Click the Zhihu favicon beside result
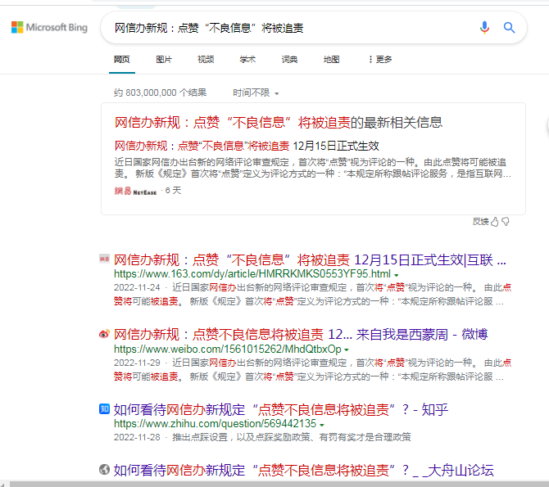549x487 pixels. (x=104, y=408)
